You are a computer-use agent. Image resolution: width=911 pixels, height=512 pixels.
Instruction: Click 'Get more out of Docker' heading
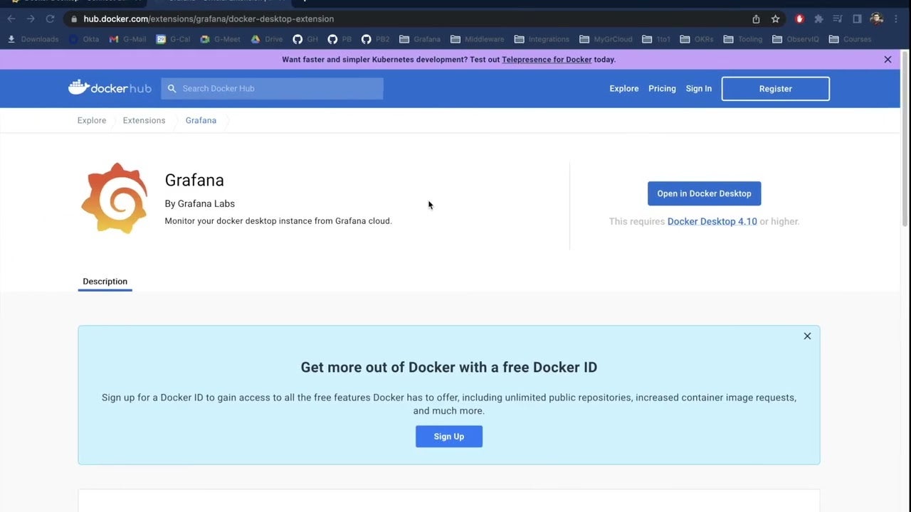click(449, 368)
